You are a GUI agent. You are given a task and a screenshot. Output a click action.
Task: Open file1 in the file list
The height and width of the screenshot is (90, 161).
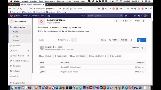click(x=44, y=67)
